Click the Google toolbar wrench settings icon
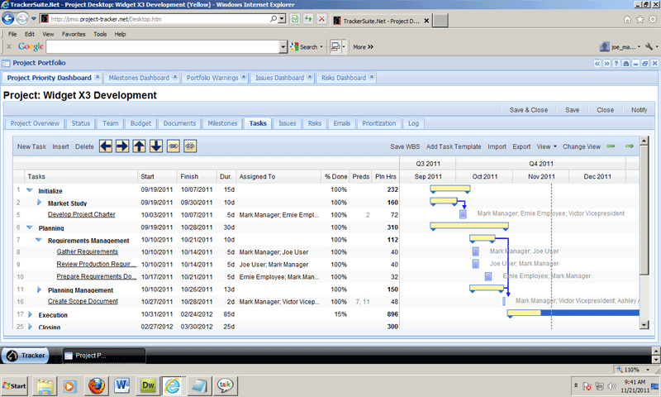 click(x=649, y=47)
